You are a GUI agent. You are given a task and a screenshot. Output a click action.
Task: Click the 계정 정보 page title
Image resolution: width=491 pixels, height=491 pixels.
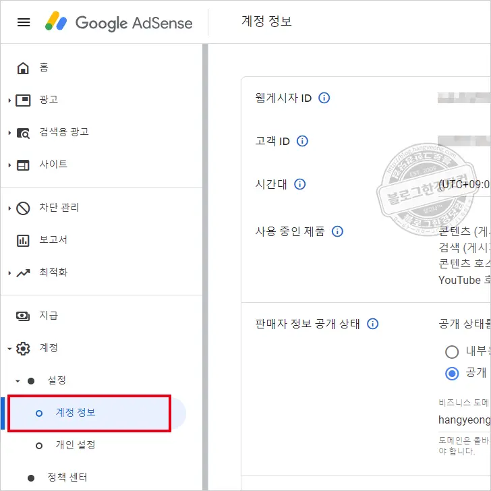(266, 22)
